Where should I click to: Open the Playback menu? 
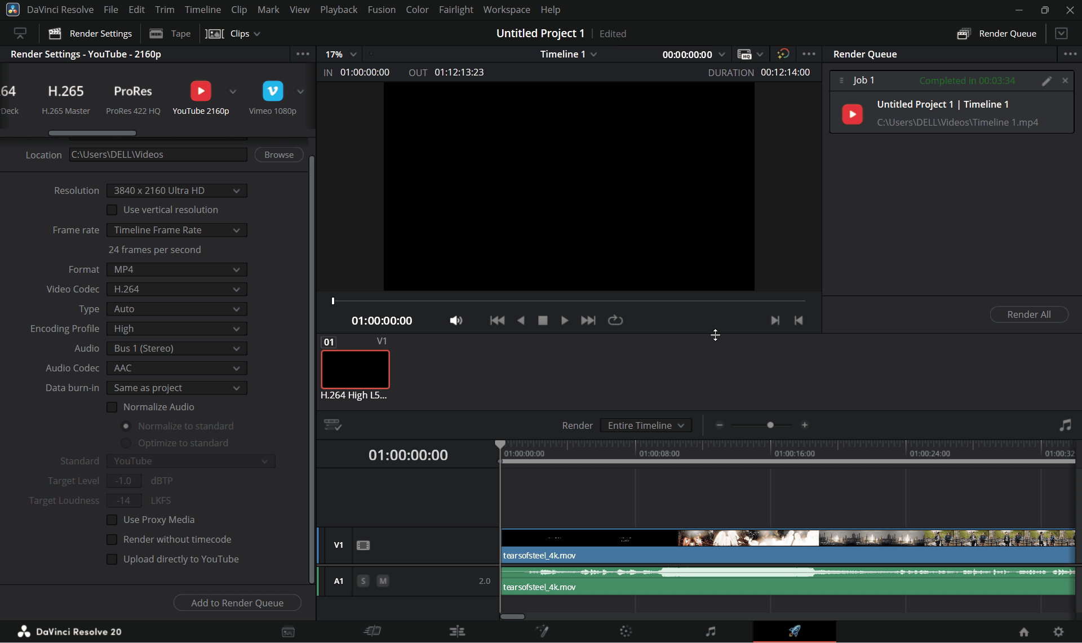pyautogui.click(x=338, y=10)
